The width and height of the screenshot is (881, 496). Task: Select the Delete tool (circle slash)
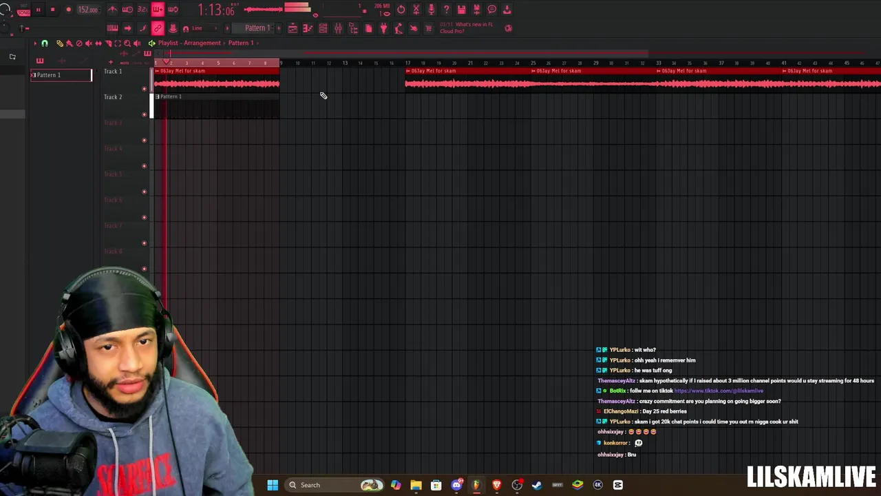[78, 43]
